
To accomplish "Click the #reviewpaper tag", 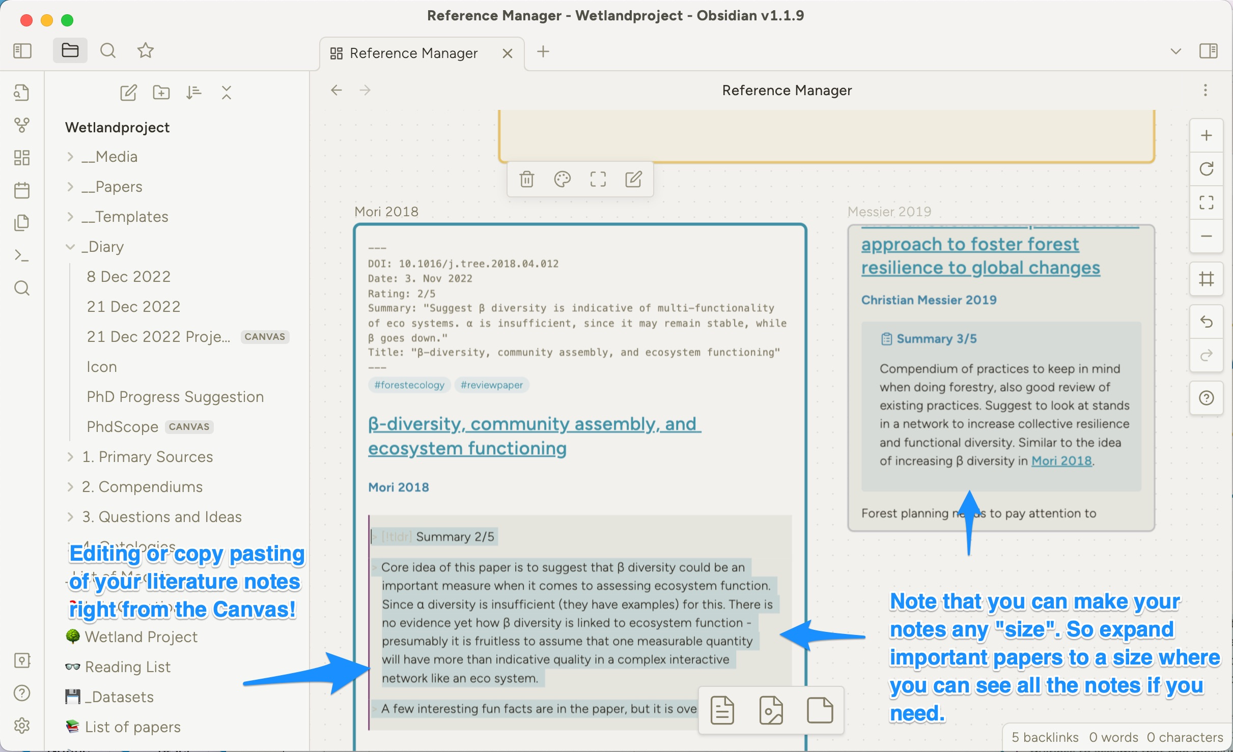I will pos(492,385).
